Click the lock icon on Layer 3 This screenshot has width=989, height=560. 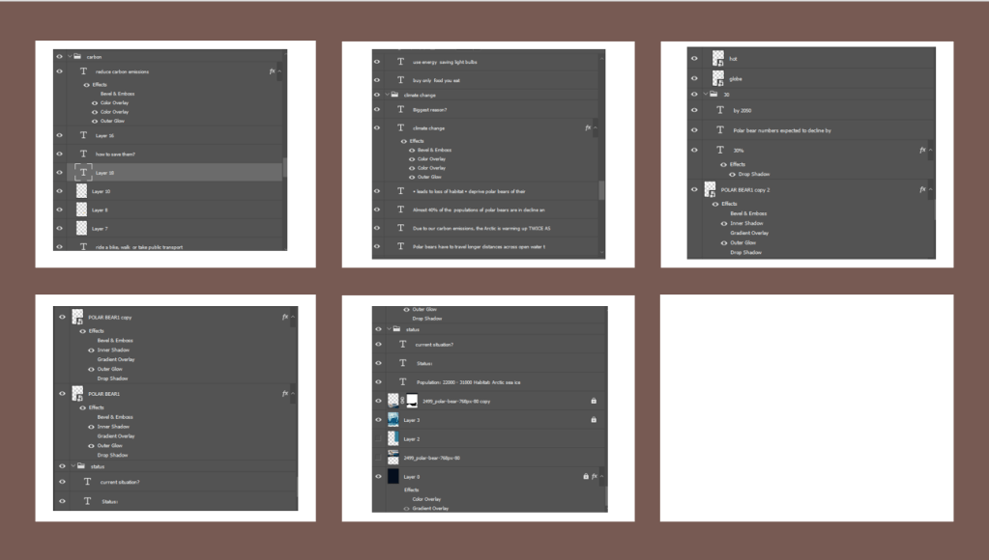point(594,419)
